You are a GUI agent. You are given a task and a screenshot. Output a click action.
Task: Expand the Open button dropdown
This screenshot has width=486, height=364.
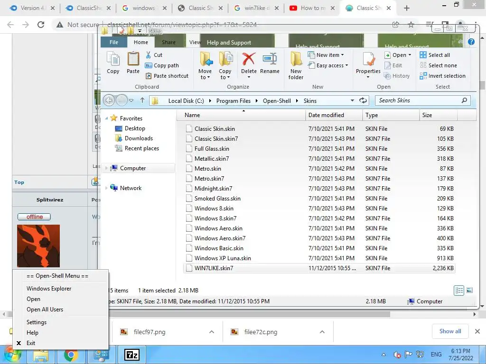[410, 55]
